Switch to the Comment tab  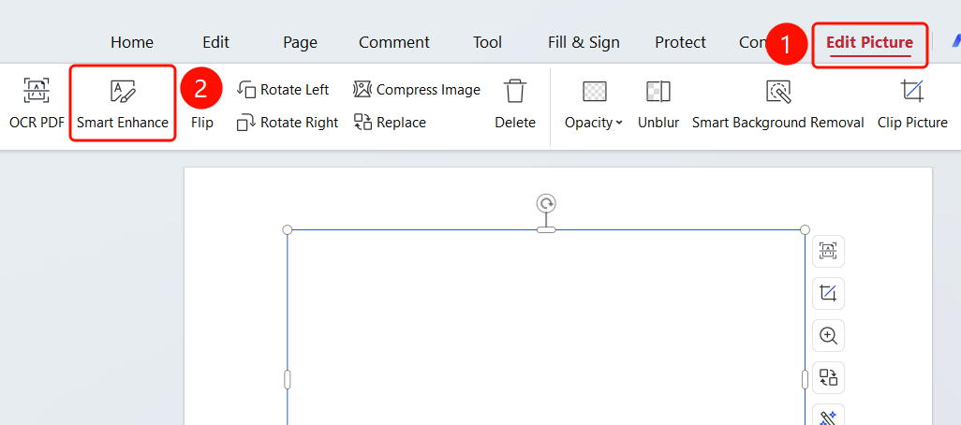pyautogui.click(x=394, y=42)
